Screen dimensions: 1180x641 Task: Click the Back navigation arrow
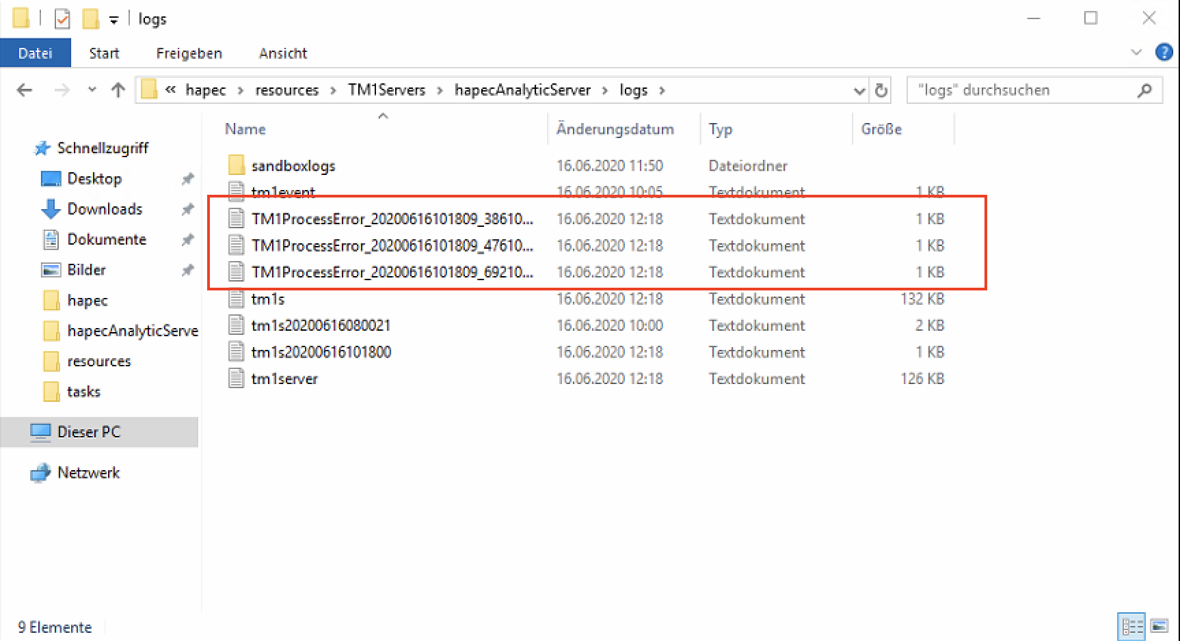click(25, 90)
